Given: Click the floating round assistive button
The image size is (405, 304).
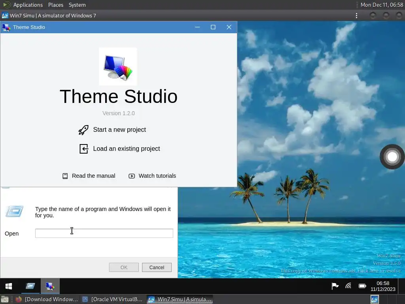Looking at the screenshot, I should pos(392,157).
